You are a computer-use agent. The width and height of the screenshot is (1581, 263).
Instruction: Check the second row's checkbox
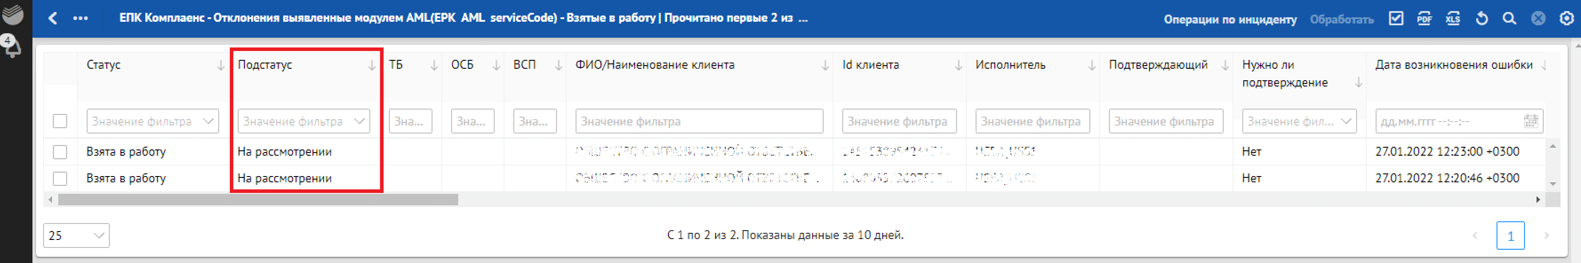coord(60,178)
